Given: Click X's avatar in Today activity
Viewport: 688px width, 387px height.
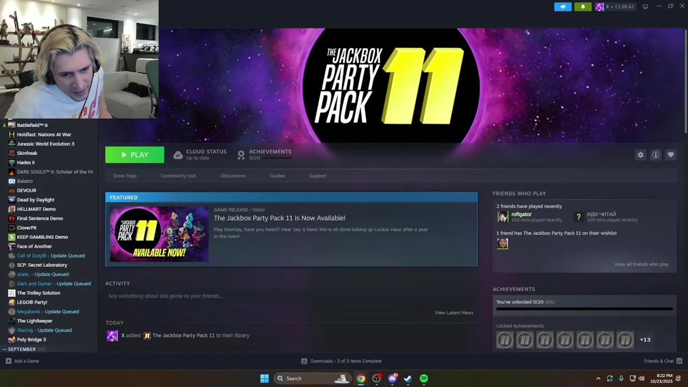Looking at the screenshot, I should pos(112,336).
